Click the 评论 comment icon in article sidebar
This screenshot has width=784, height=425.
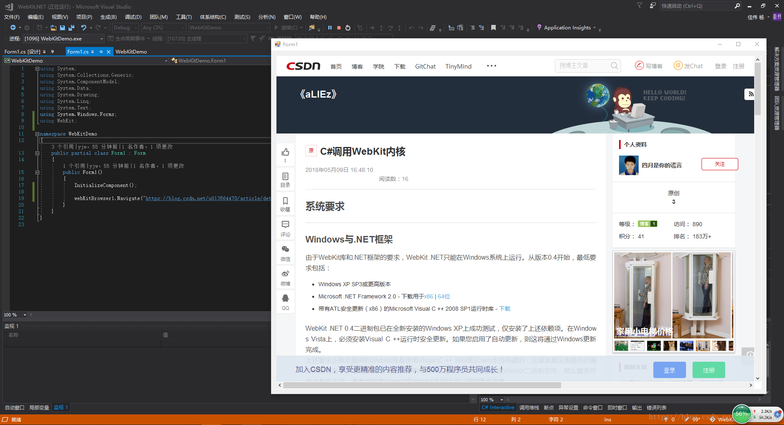click(285, 224)
